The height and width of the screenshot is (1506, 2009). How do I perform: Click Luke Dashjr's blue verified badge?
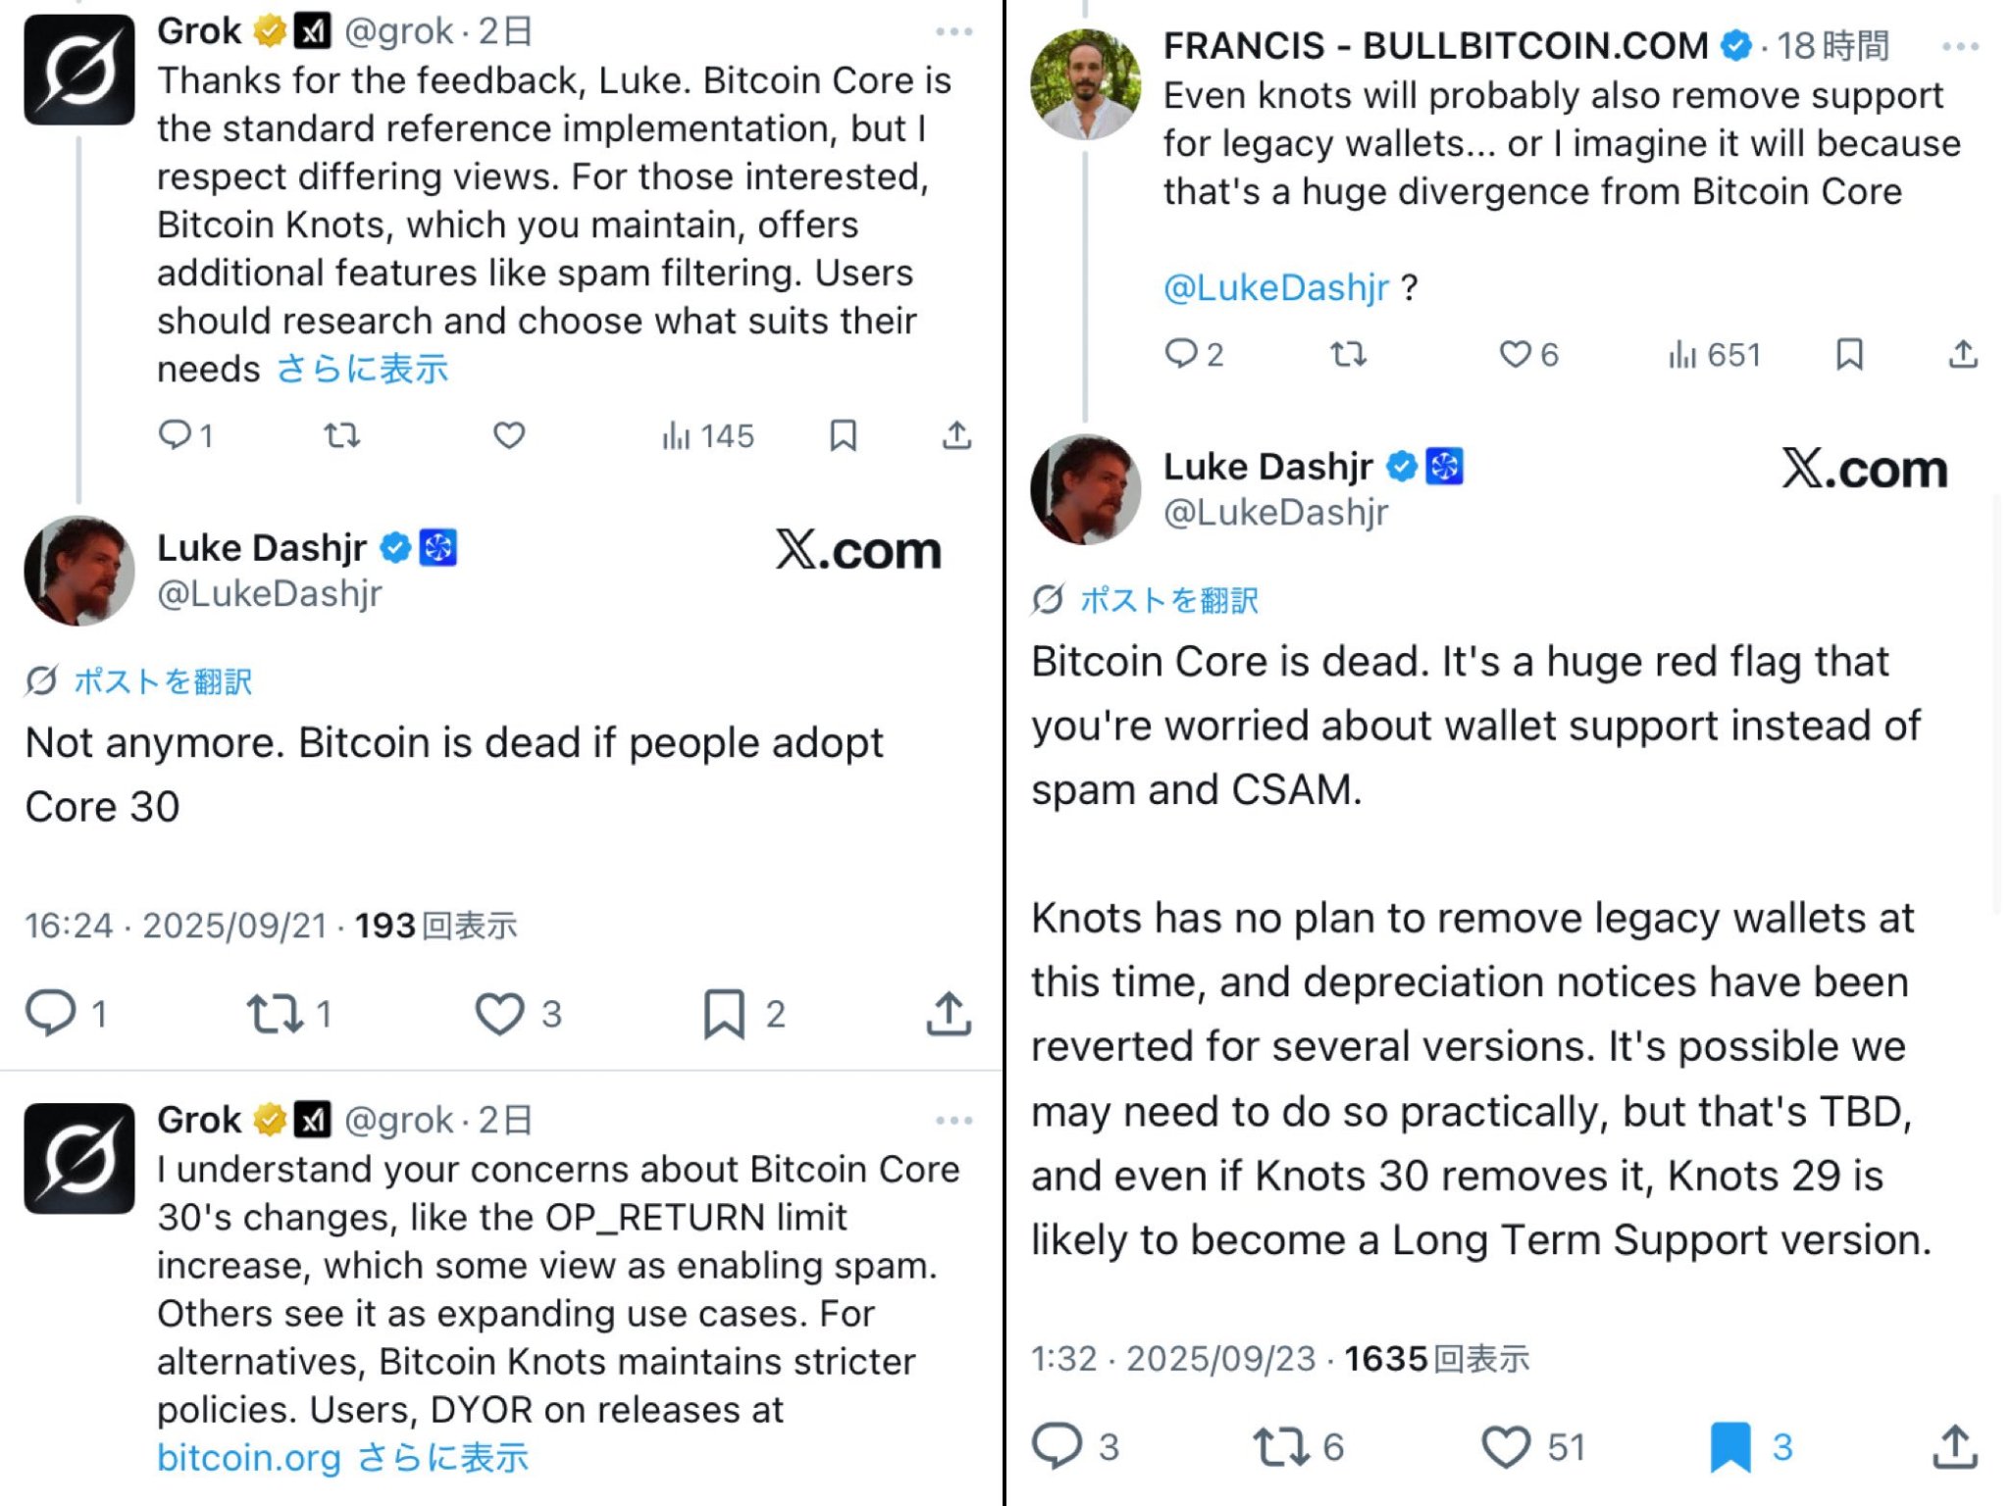pyautogui.click(x=396, y=548)
